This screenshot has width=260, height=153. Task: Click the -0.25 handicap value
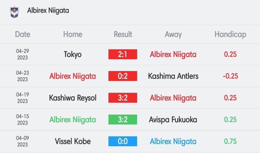tap(230, 76)
